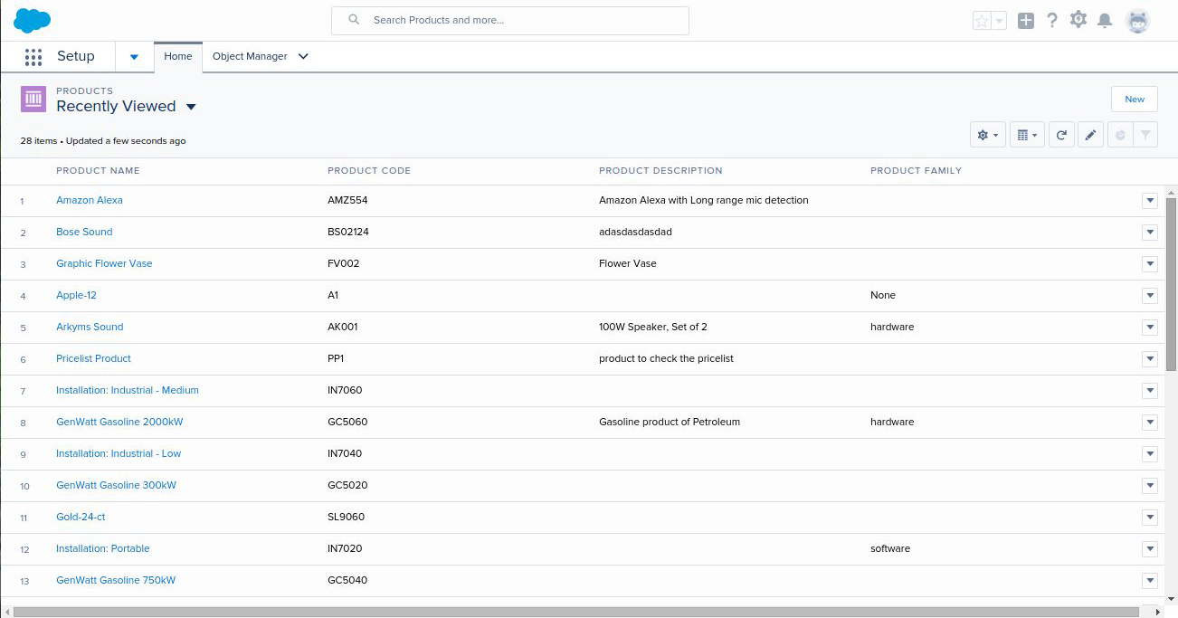Open the Graphic Flower Vase product
The width and height of the screenshot is (1178, 618).
pos(104,263)
